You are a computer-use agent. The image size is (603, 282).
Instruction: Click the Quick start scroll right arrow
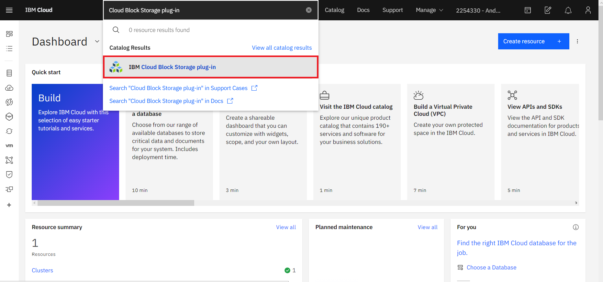(576, 203)
